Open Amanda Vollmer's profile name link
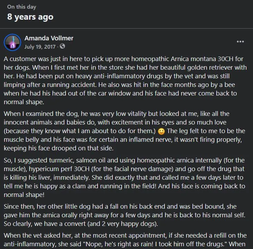Image resolution: width=253 pixels, height=249 pixels. 49,38
